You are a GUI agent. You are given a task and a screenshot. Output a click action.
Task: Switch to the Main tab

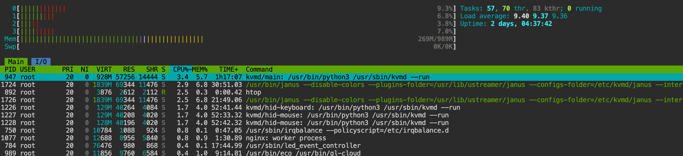tap(16, 62)
